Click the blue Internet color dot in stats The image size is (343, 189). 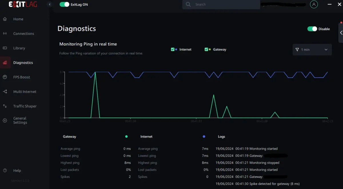[x=204, y=136]
